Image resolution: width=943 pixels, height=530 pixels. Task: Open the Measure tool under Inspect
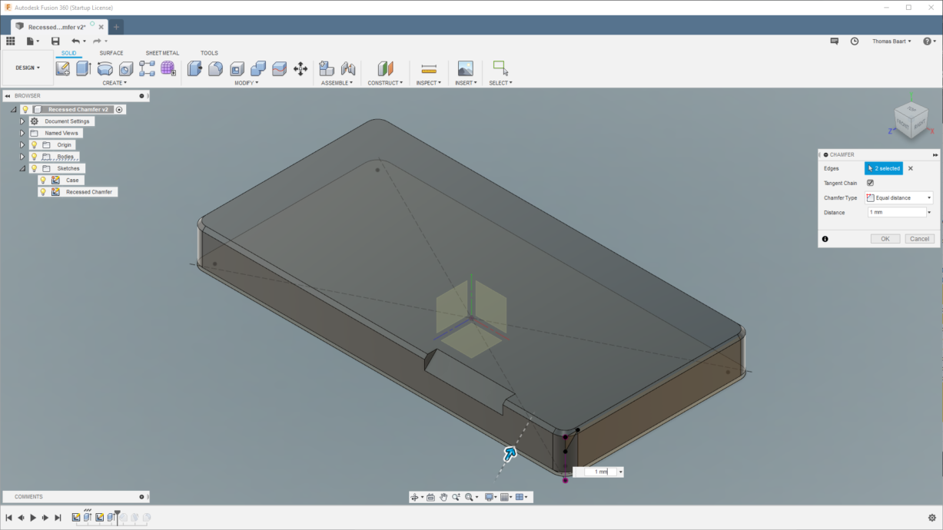click(x=430, y=69)
